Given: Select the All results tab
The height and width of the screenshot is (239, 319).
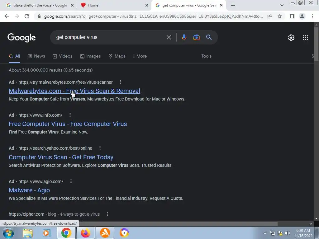Looking at the screenshot, I should click(x=14, y=56).
